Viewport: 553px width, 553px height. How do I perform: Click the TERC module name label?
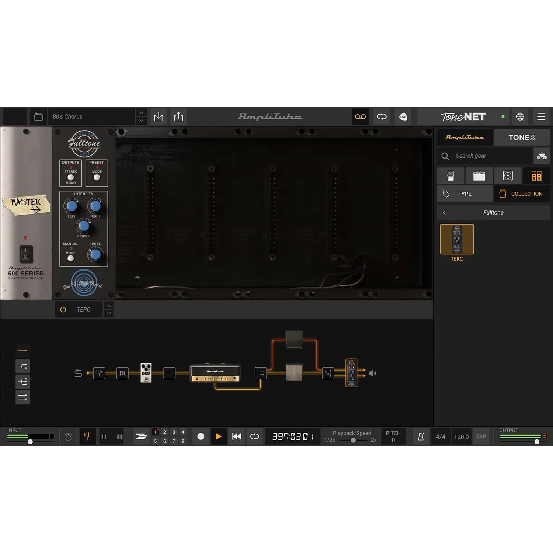click(x=84, y=310)
